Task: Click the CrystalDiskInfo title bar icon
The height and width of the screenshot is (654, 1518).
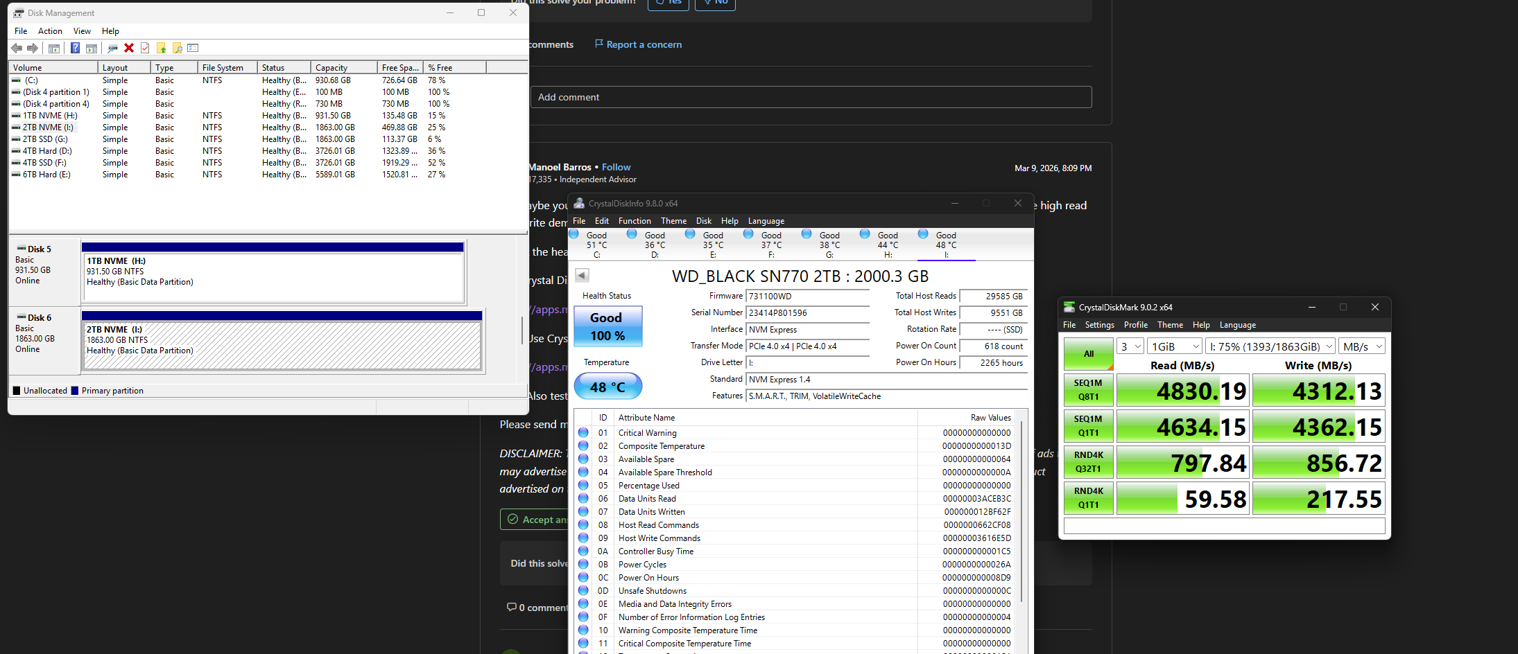Action: click(x=579, y=203)
